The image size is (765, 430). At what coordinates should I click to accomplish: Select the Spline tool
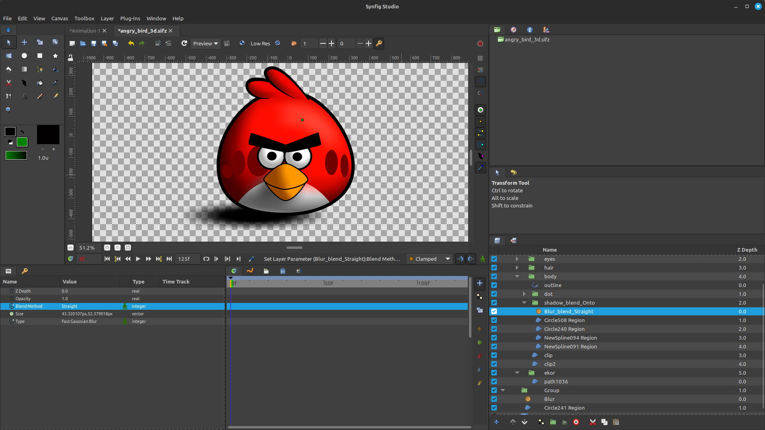[x=40, y=69]
